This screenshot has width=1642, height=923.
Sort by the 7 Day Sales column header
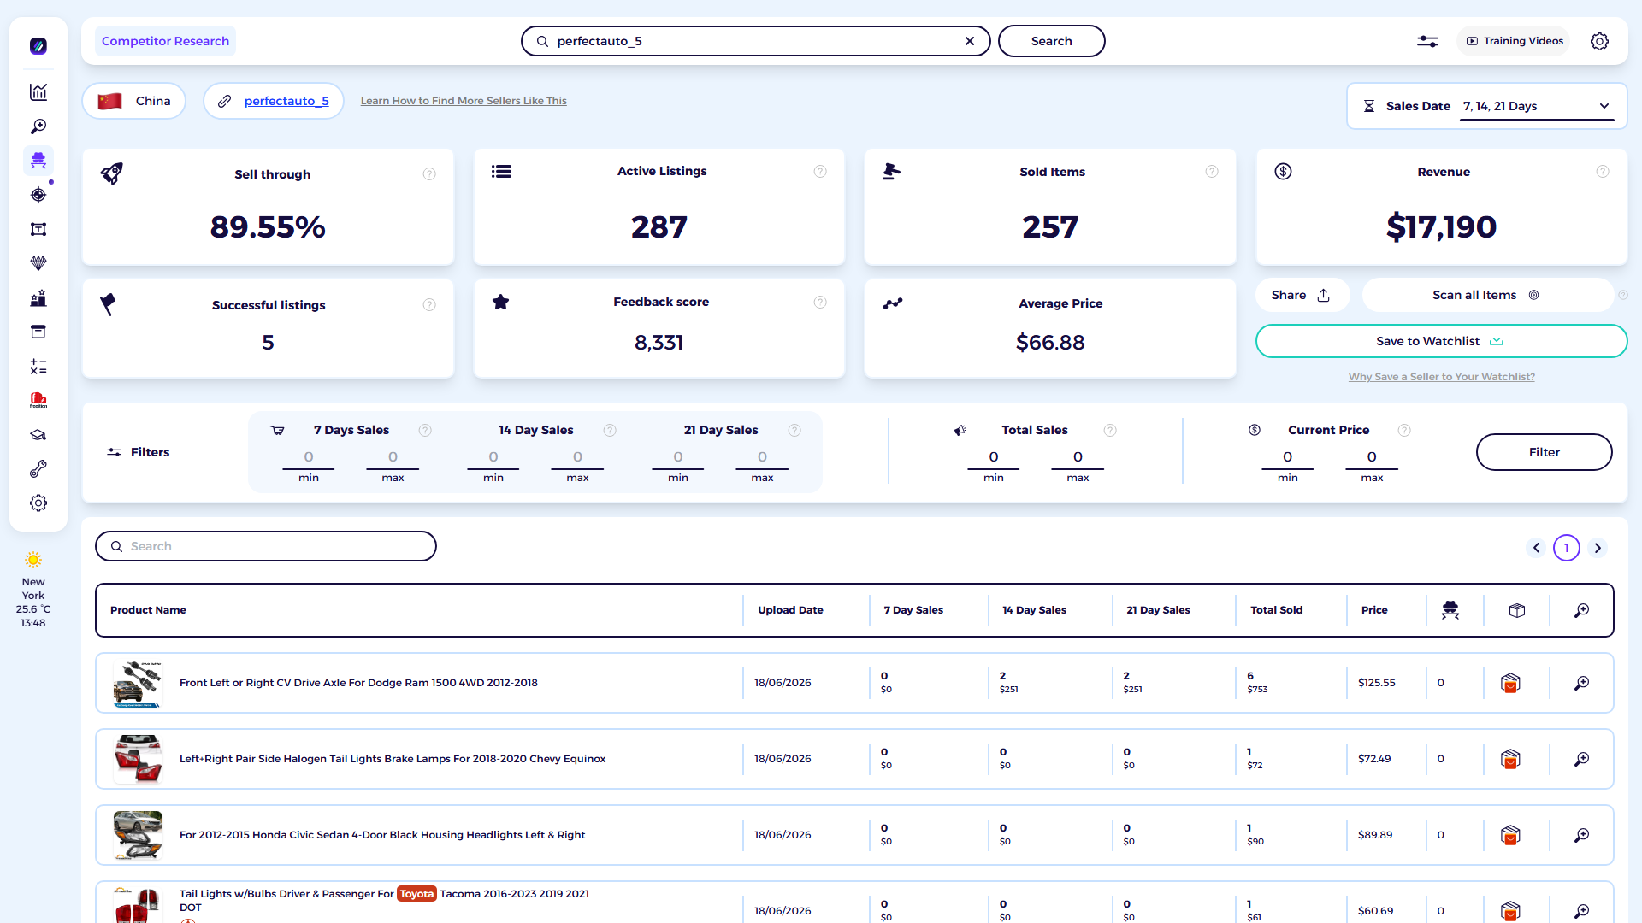point(913,610)
